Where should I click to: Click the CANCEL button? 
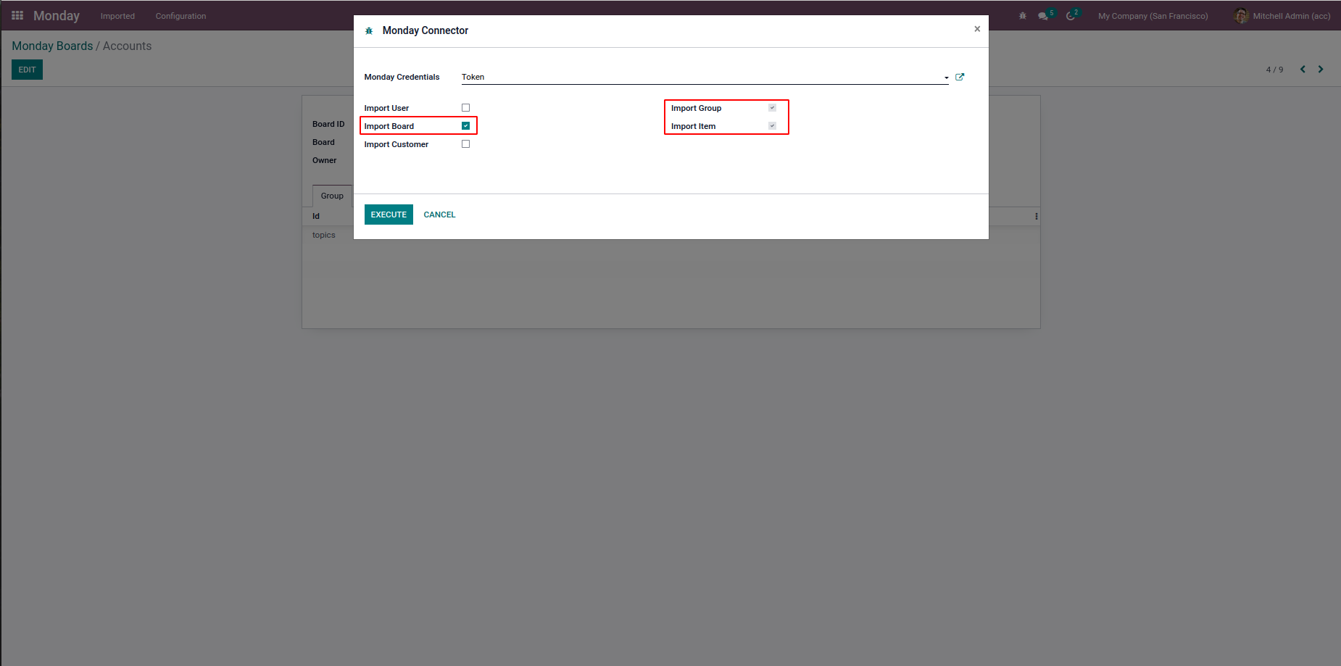point(439,215)
